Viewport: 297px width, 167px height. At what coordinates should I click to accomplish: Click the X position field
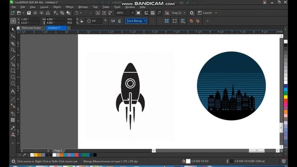30,19
